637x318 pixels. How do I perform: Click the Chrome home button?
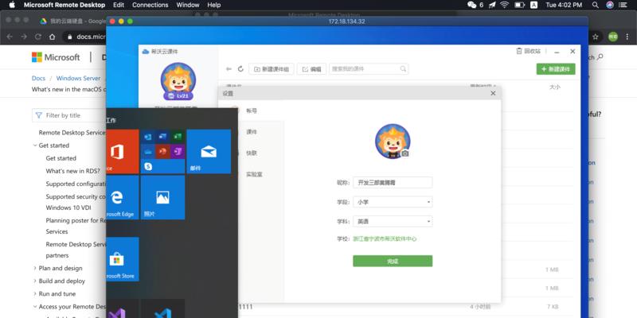click(52, 37)
